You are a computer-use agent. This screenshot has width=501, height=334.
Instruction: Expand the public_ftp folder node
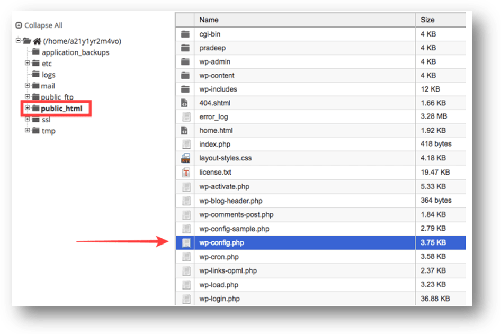pyautogui.click(x=28, y=96)
